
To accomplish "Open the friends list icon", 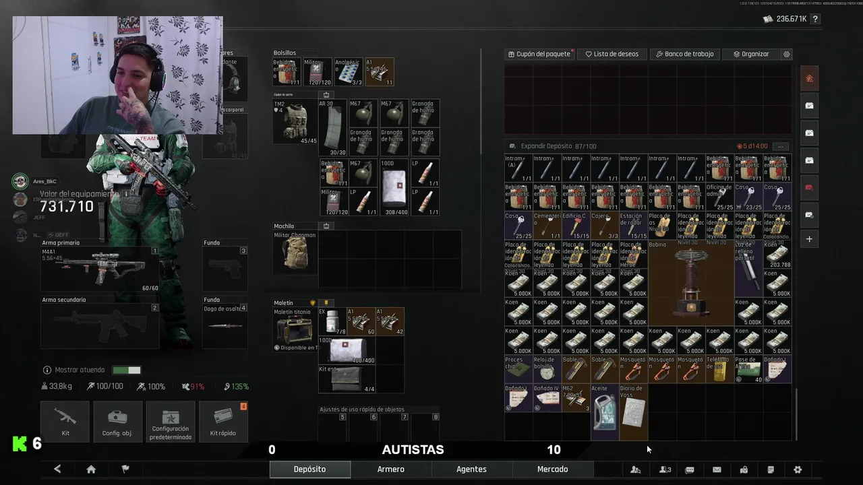I will [665, 470].
